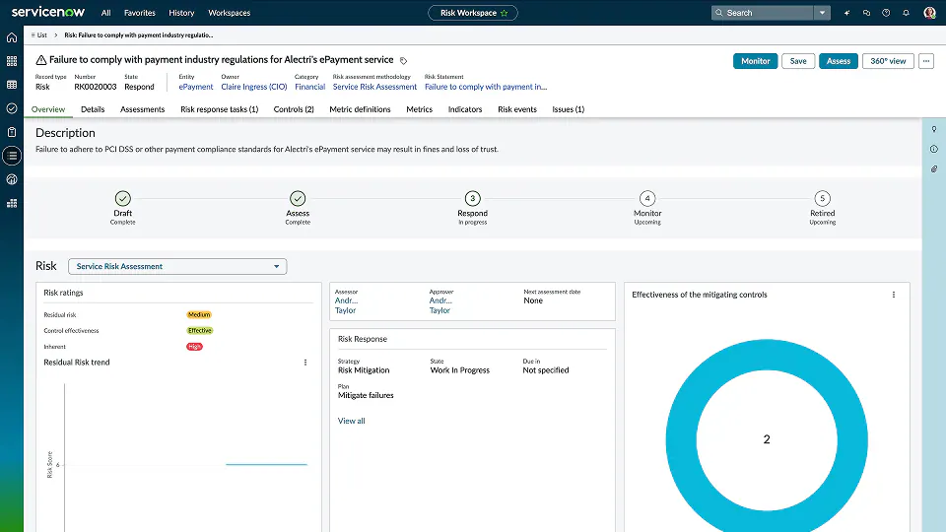Screen dimensions: 946x532
Task: Open the user avatar profile menu
Action: click(929, 13)
